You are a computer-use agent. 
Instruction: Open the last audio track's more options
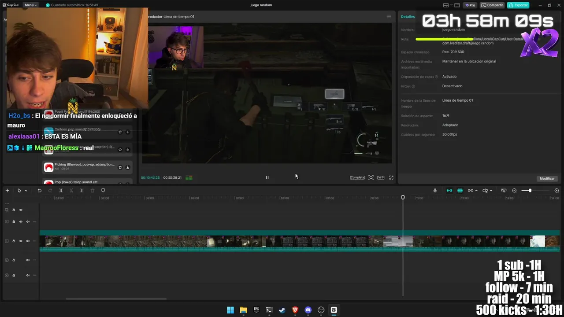35,275
